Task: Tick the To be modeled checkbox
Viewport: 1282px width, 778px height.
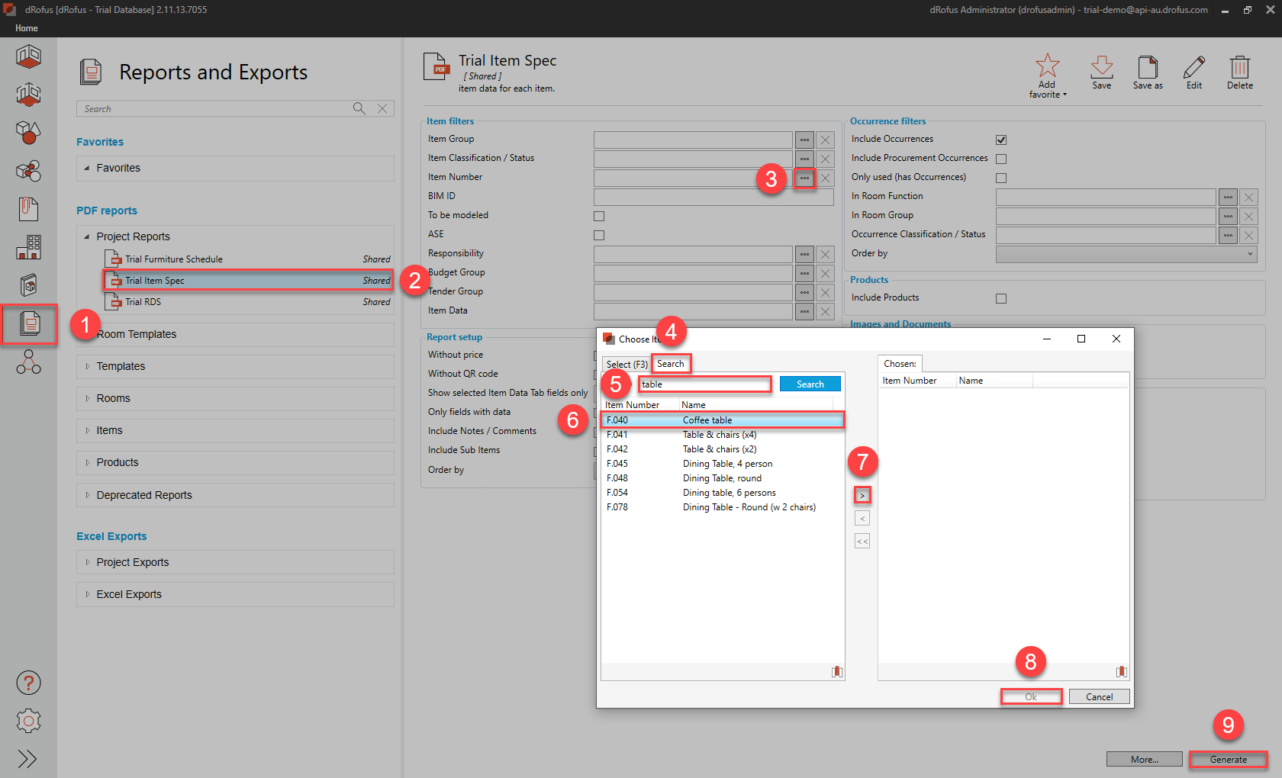Action: tap(599, 216)
